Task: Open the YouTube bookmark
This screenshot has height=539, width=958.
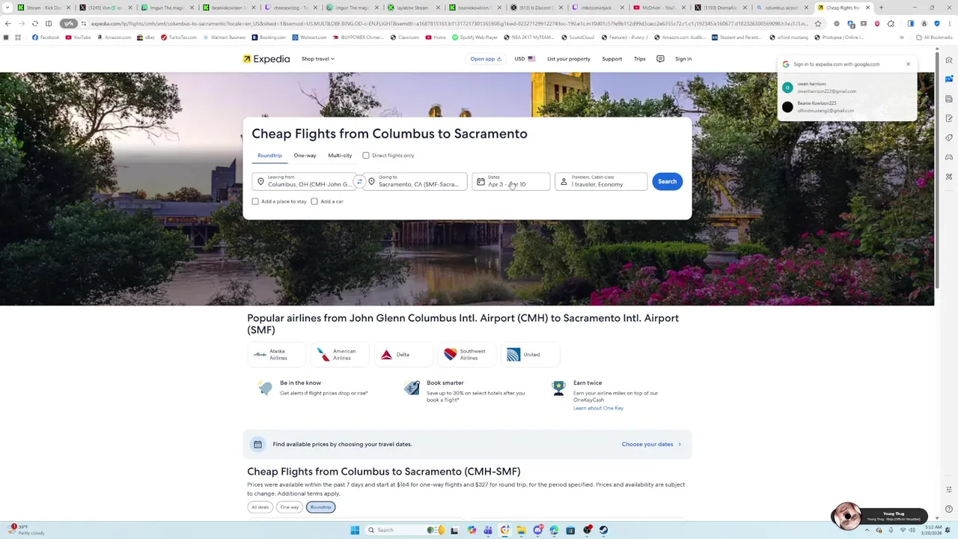Action: (78, 37)
